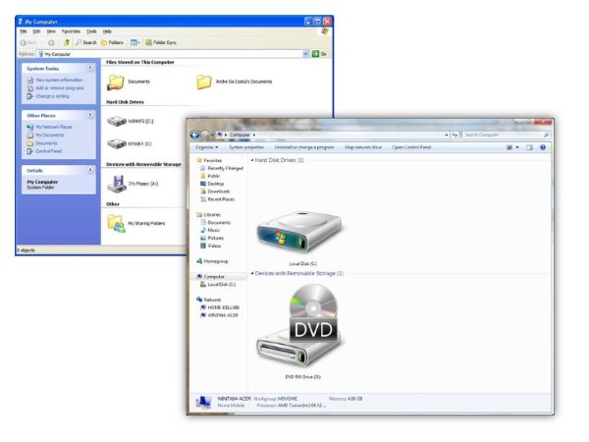Screen dimensions: 589x442
Task: Click the Back arrow in Windows 7 Computer window
Action: click(x=195, y=135)
